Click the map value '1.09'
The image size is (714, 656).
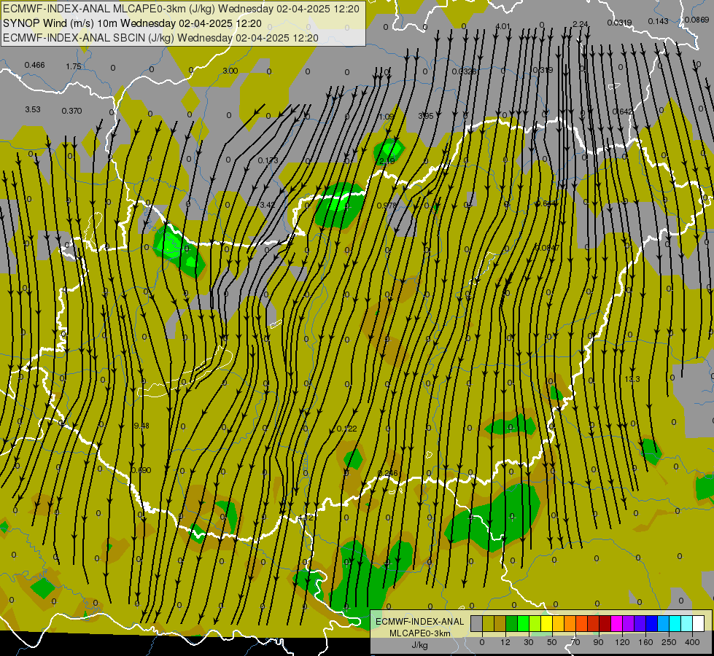tap(387, 117)
